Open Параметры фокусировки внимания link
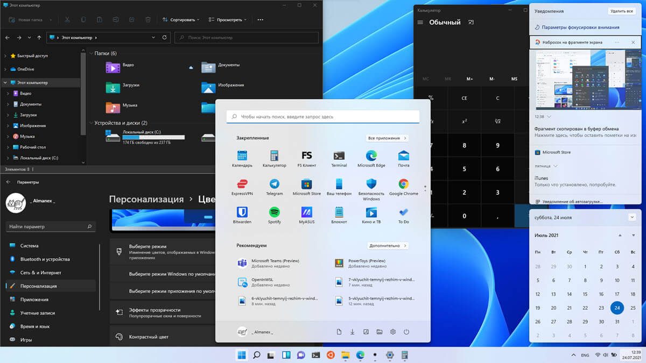 pos(580,27)
